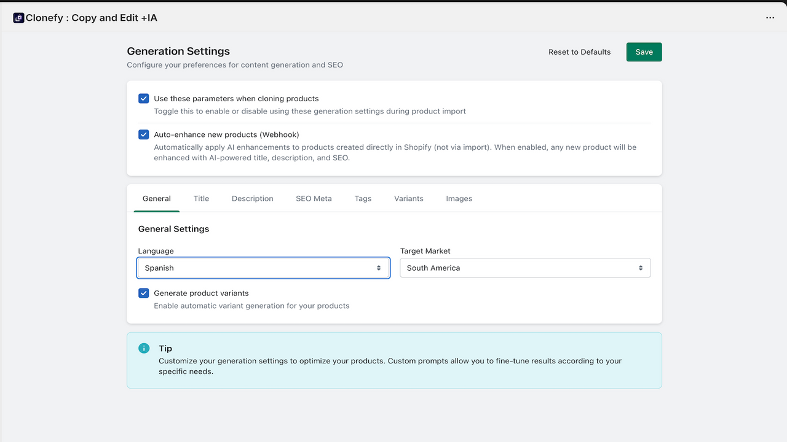This screenshot has width=787, height=442.
Task: Click the green Save button
Action: [x=644, y=52]
